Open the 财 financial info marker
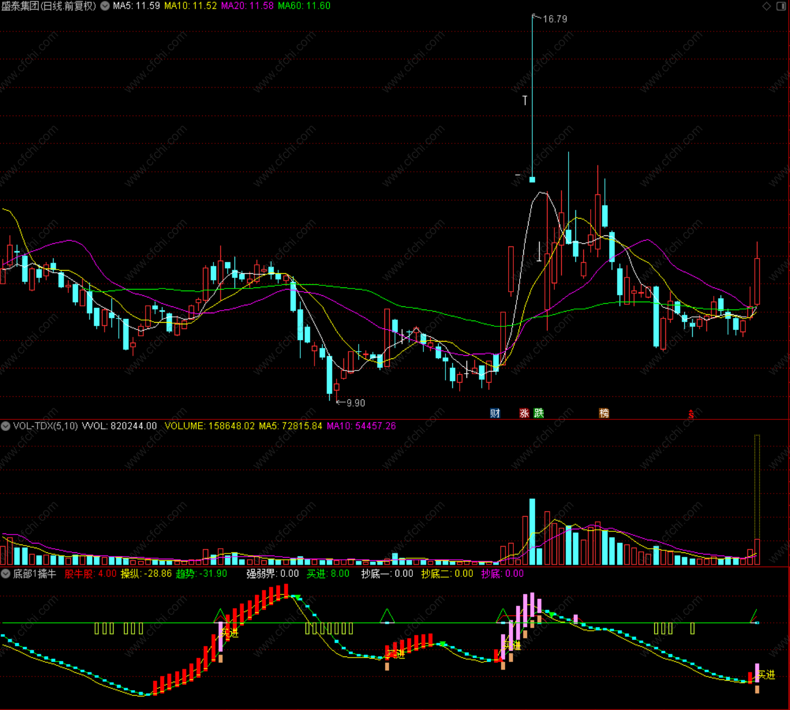 pos(495,413)
